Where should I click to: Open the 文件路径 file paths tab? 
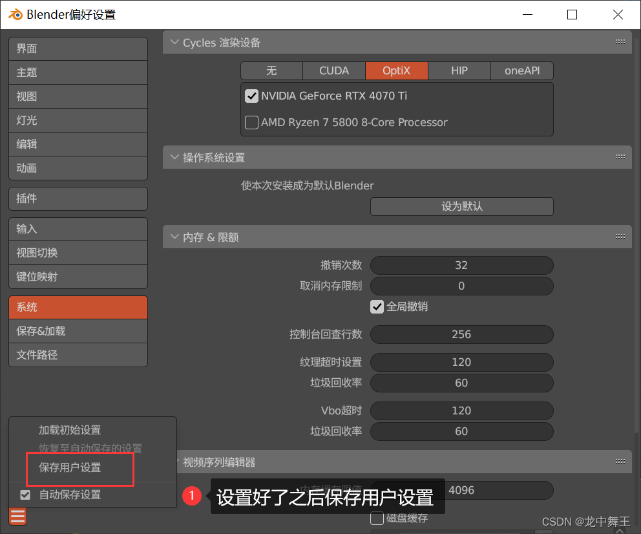[78, 355]
